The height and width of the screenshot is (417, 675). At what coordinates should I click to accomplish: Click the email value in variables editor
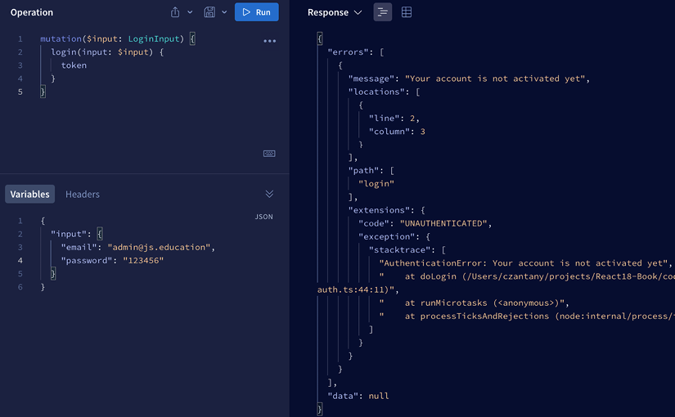coord(159,247)
